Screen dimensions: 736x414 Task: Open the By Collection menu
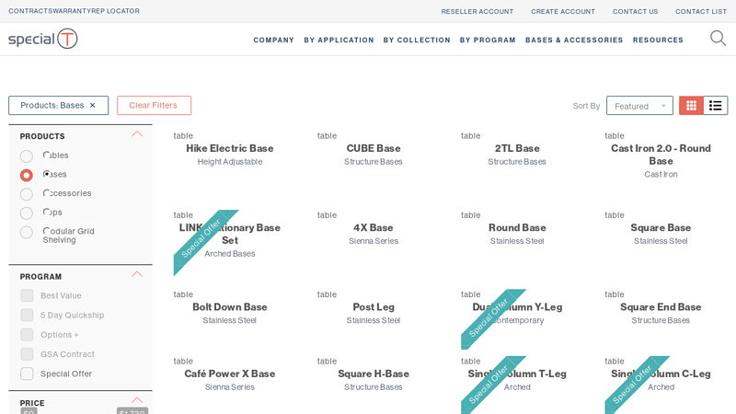(417, 40)
